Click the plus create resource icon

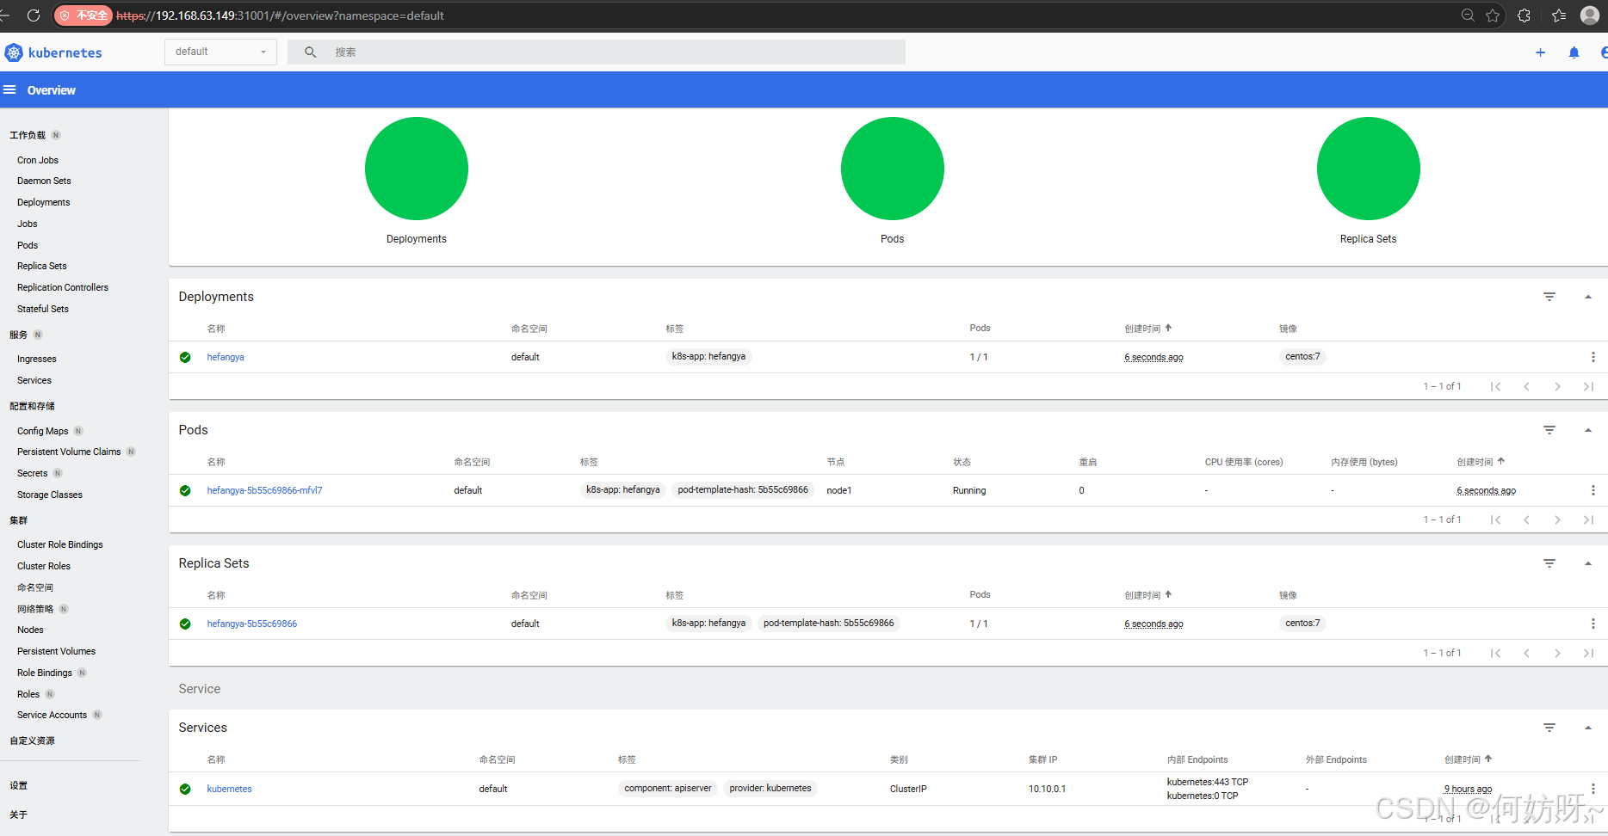point(1540,52)
